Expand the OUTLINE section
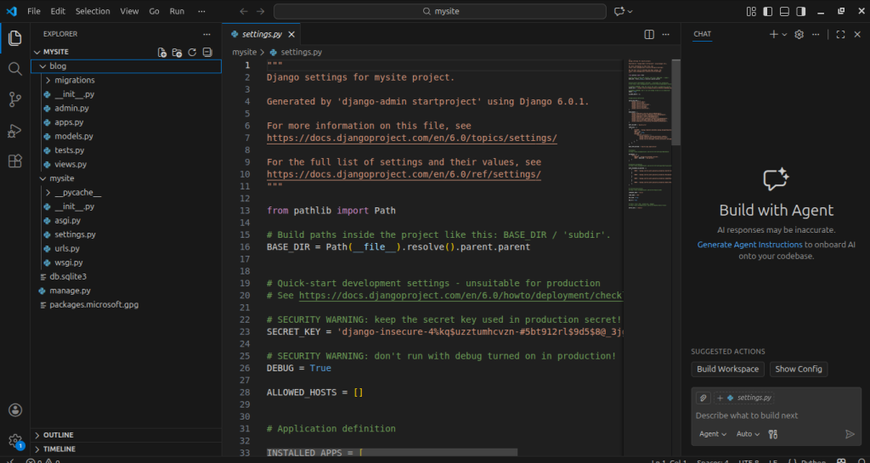Viewport: 870px width, 463px height. [58, 435]
